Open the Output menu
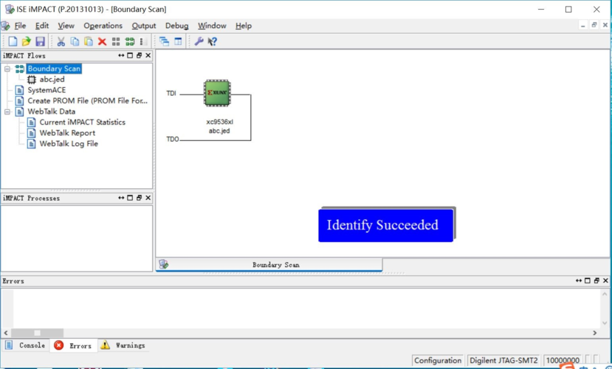Viewport: 612px width, 369px height. pyautogui.click(x=144, y=26)
